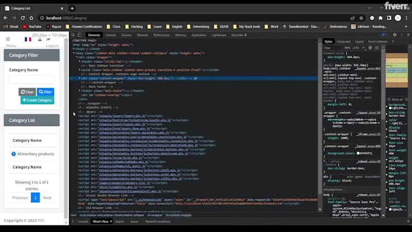The height and width of the screenshot is (232, 412).
Task: Open the DevTools three-dot customize menu
Action: click(x=402, y=35)
